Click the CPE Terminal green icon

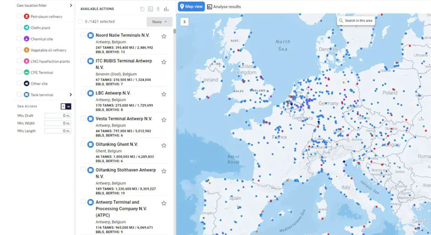26,72
